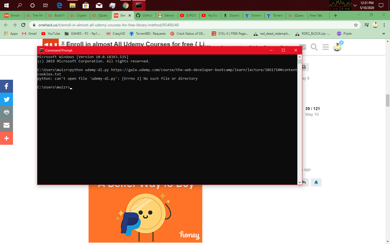Open the CrazyHD bookmark

click(x=116, y=34)
